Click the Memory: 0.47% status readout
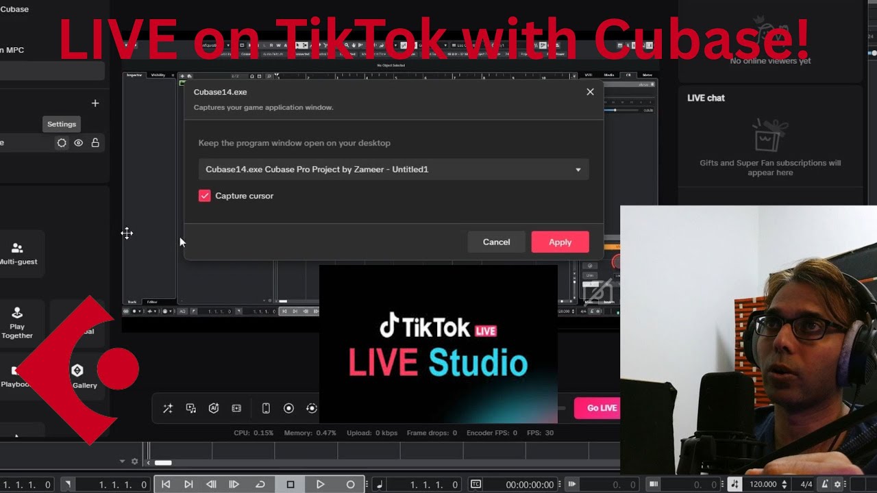 [310, 433]
